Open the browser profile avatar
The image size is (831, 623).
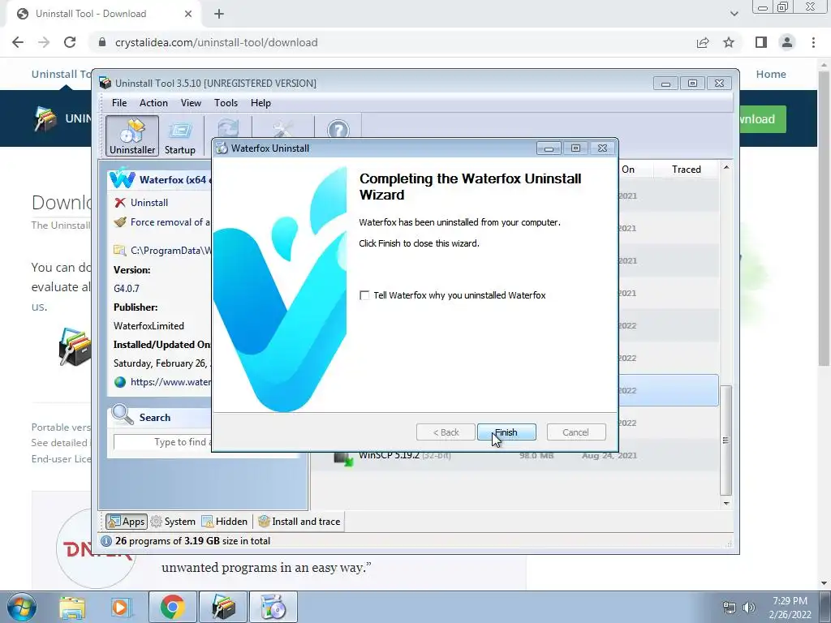click(787, 42)
